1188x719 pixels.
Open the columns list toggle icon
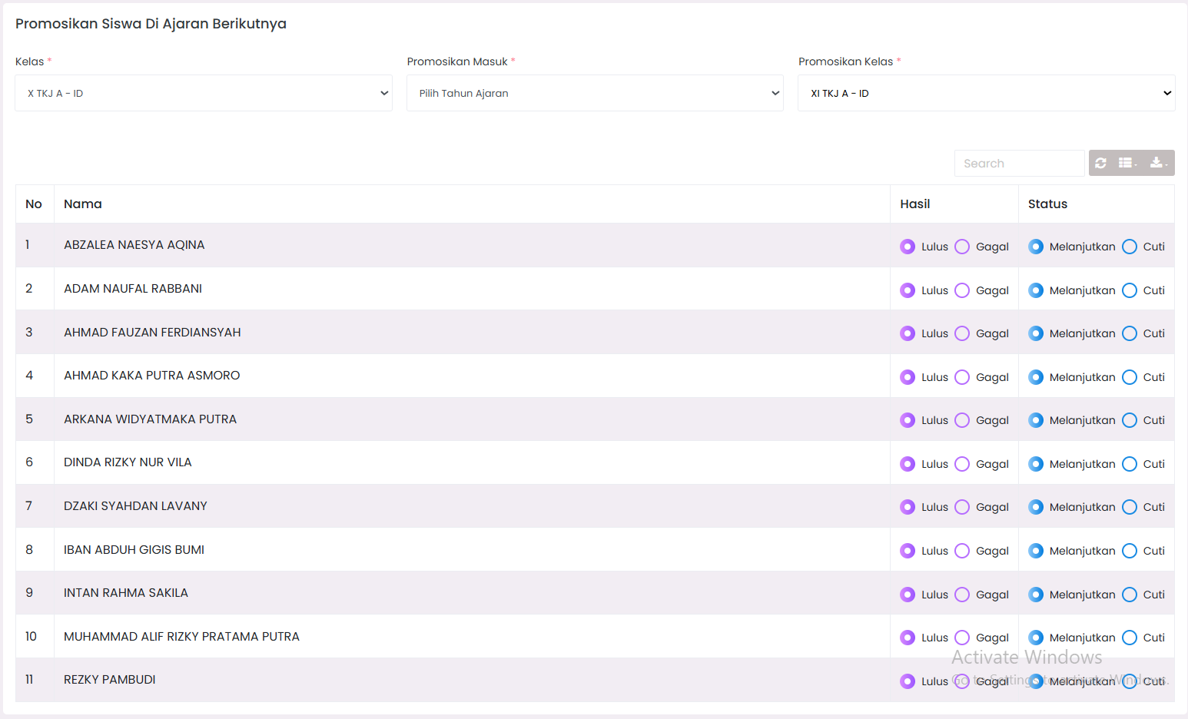[x=1127, y=163]
